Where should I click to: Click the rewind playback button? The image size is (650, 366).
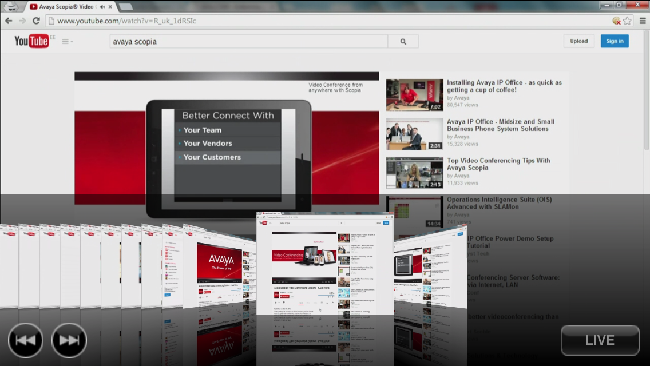point(26,340)
